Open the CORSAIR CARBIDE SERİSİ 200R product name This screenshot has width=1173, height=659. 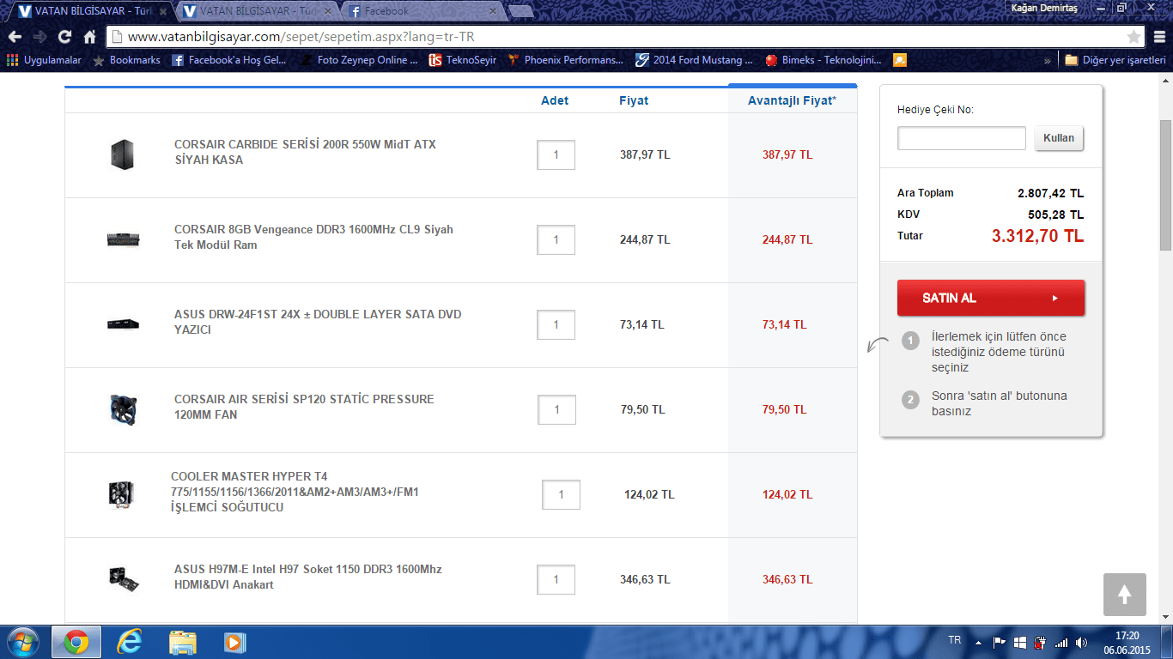(x=305, y=152)
